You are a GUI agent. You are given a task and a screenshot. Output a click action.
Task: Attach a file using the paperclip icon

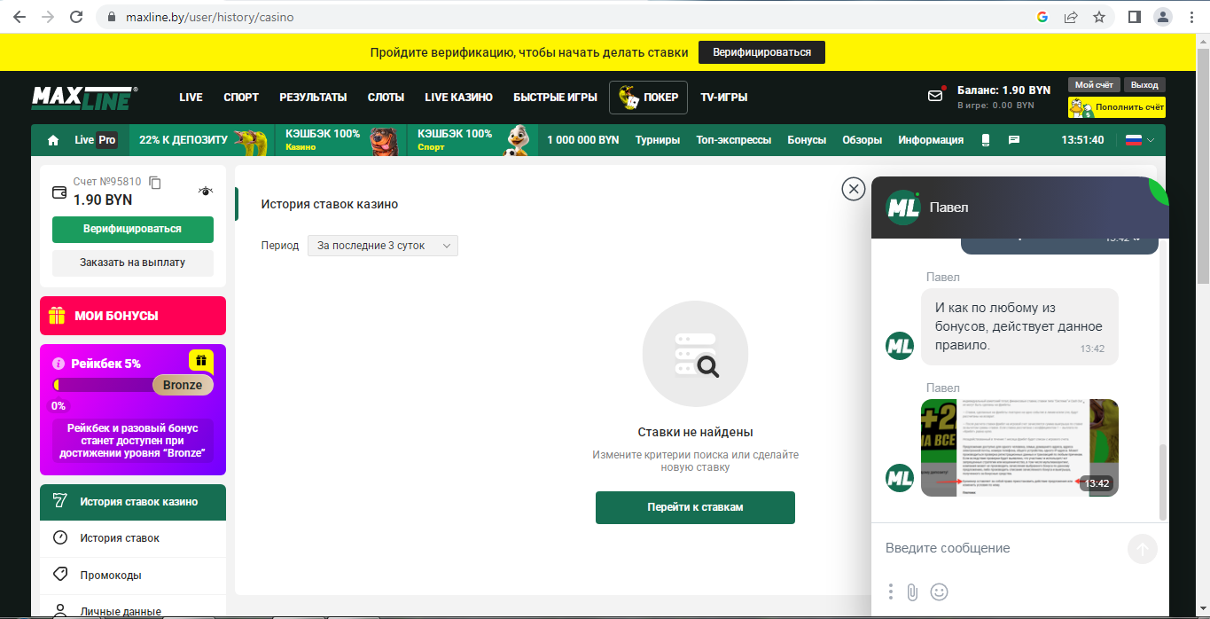click(x=912, y=592)
